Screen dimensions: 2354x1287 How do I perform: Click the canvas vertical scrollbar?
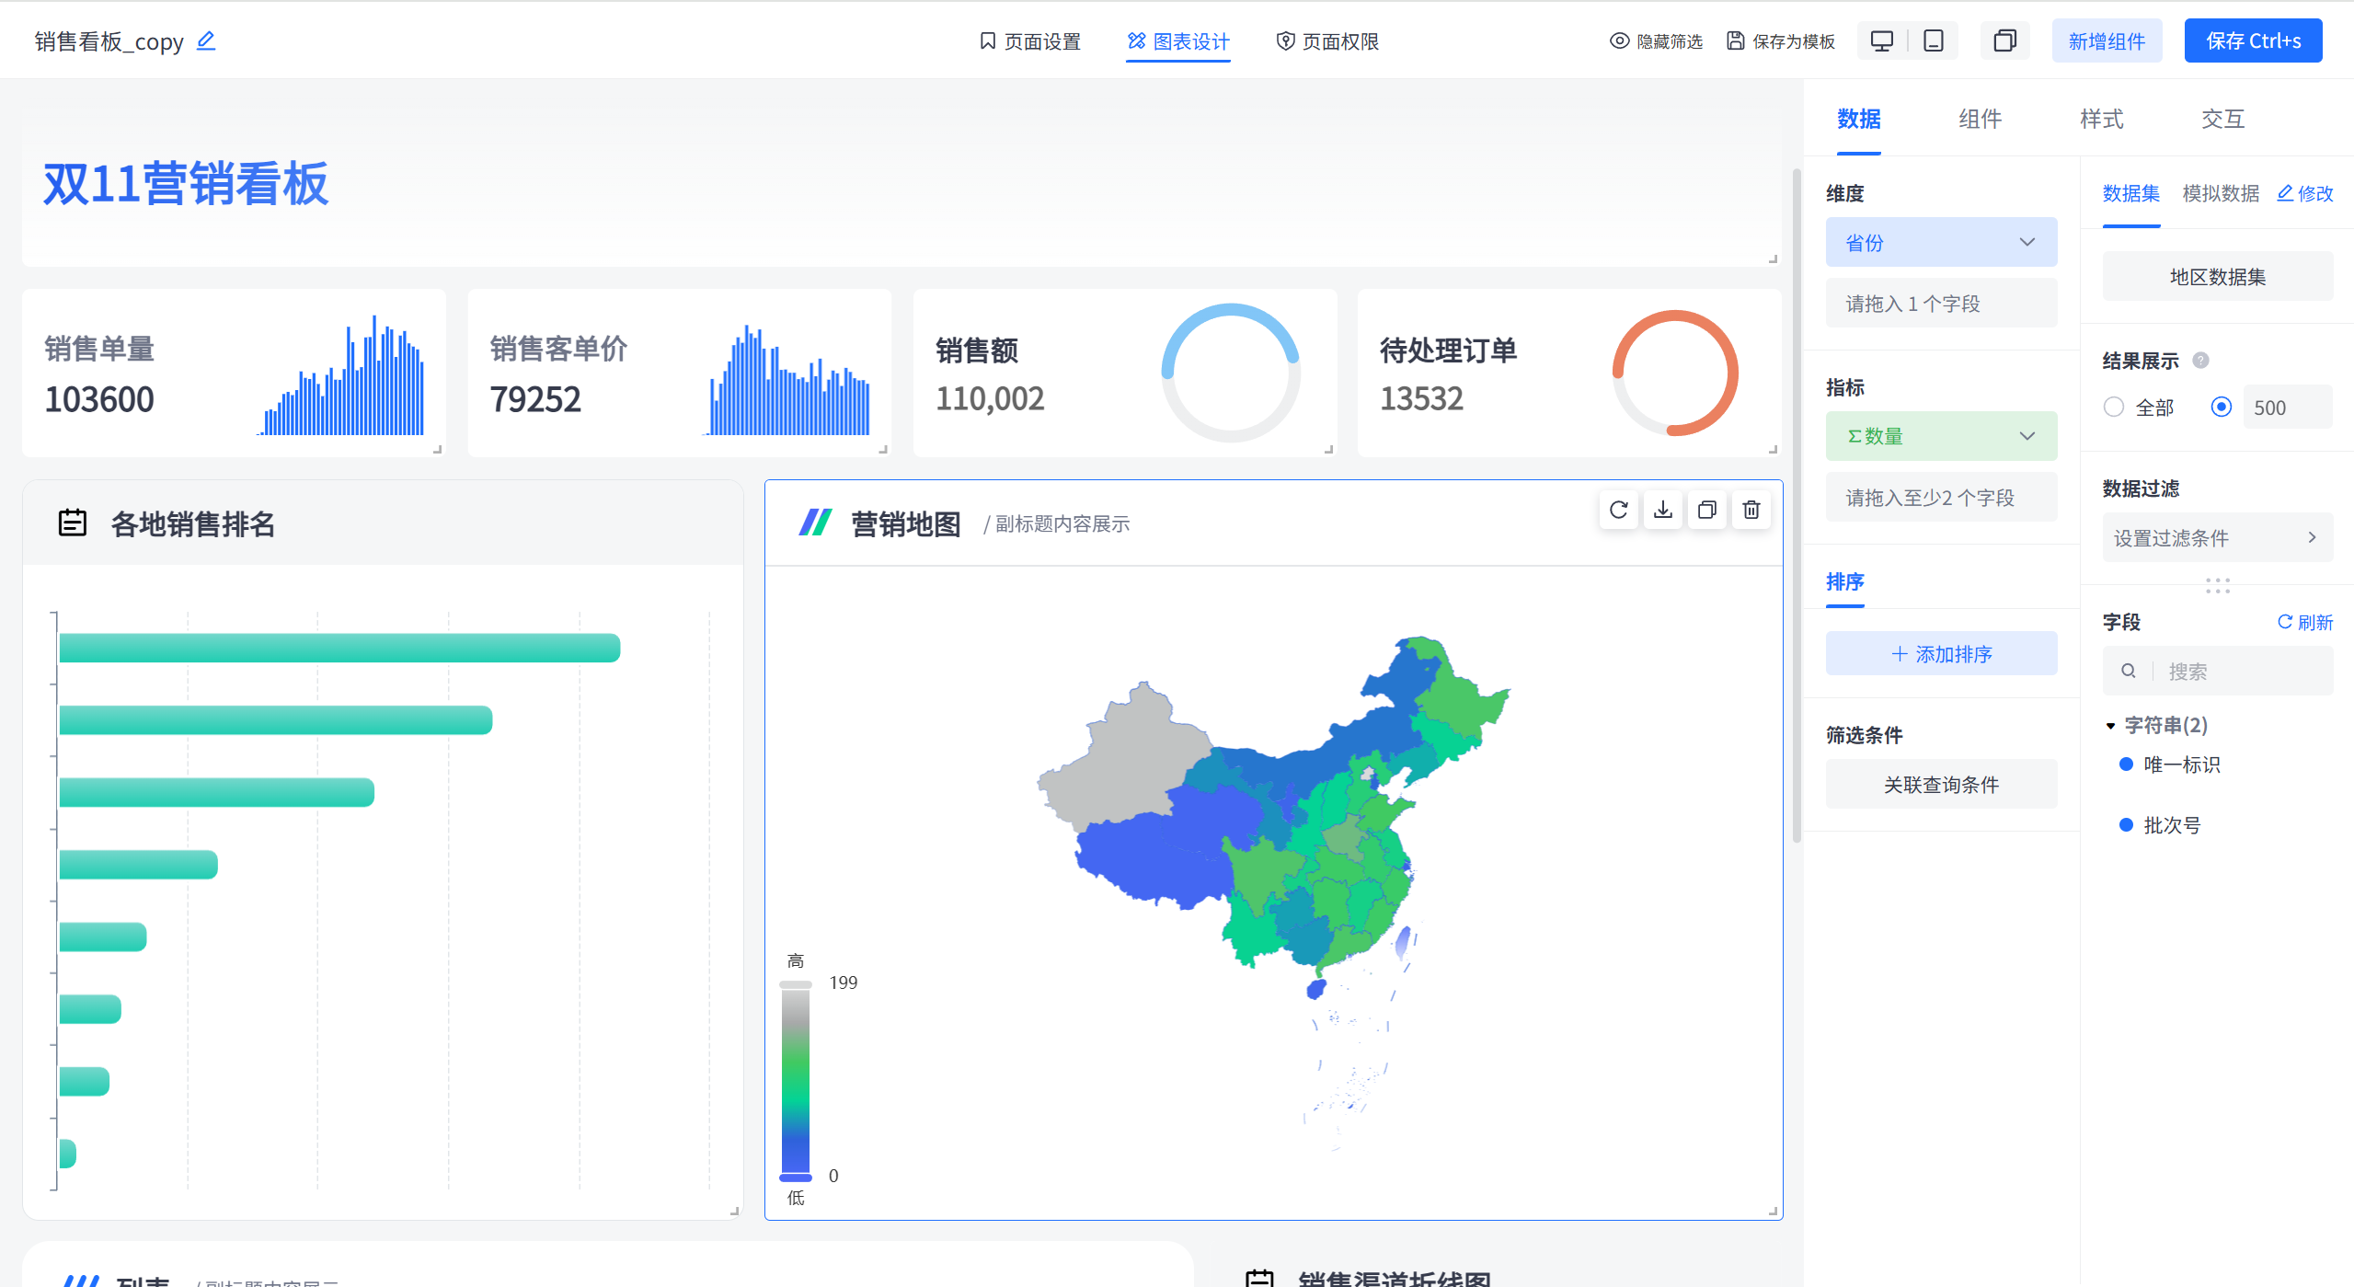1797,506
